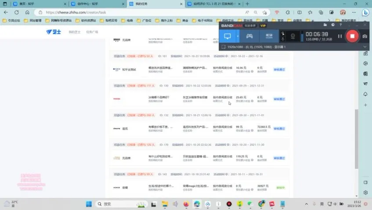Click the 我的芝士 navigation link
Screen dimensions: 372x210
click(75, 32)
